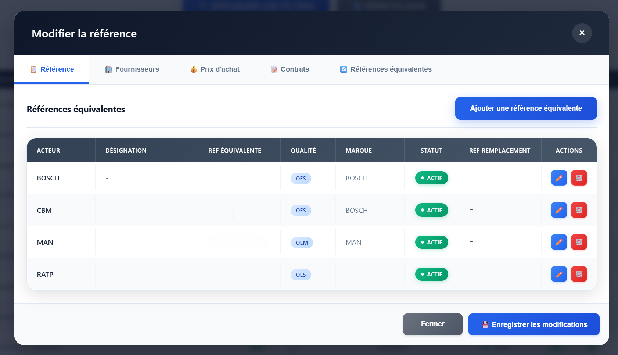Open the Prix d'achat tab
The width and height of the screenshot is (618, 355).
click(x=215, y=69)
